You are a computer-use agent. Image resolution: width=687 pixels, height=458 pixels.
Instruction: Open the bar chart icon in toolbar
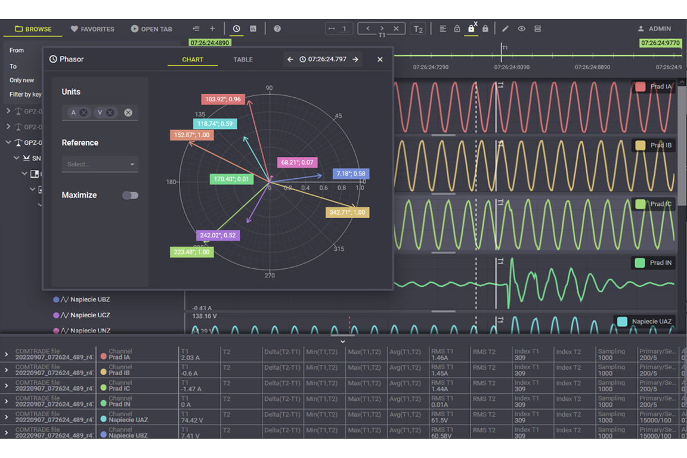click(x=253, y=29)
